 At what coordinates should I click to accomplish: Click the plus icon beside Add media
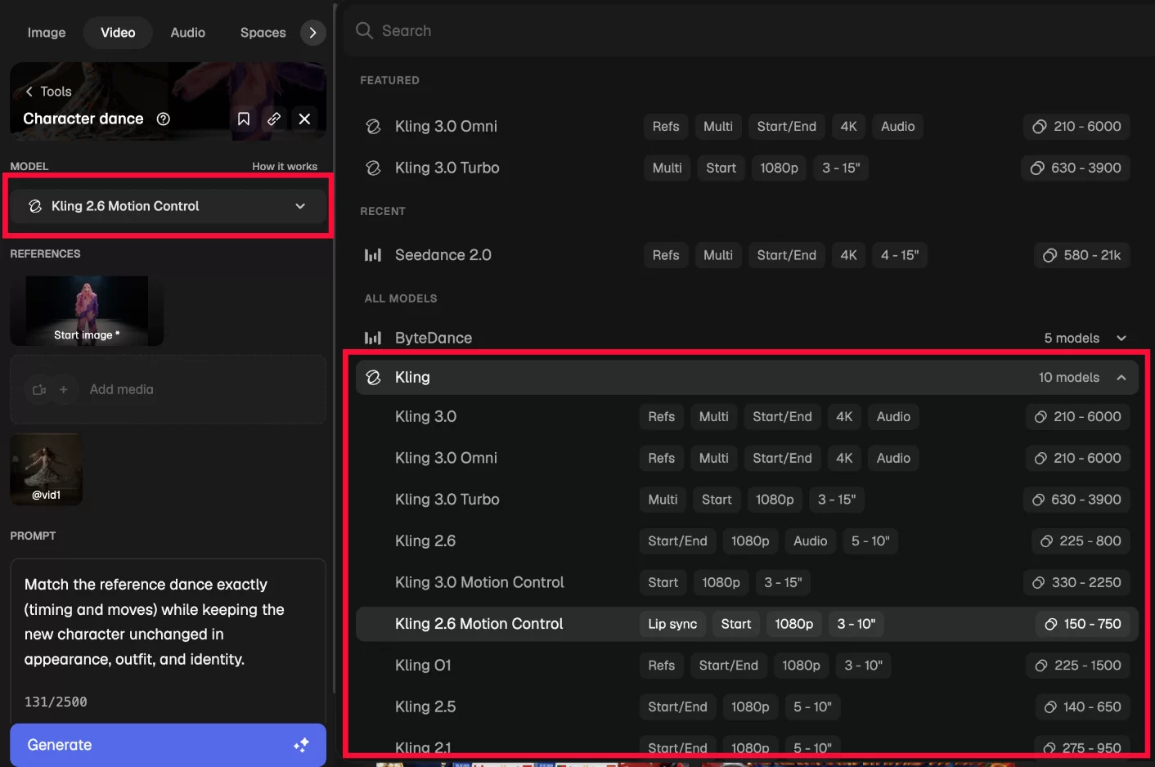click(64, 389)
